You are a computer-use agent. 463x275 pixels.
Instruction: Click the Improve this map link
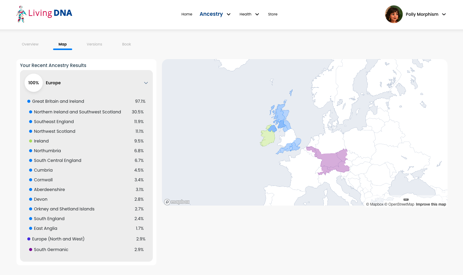[x=431, y=204]
